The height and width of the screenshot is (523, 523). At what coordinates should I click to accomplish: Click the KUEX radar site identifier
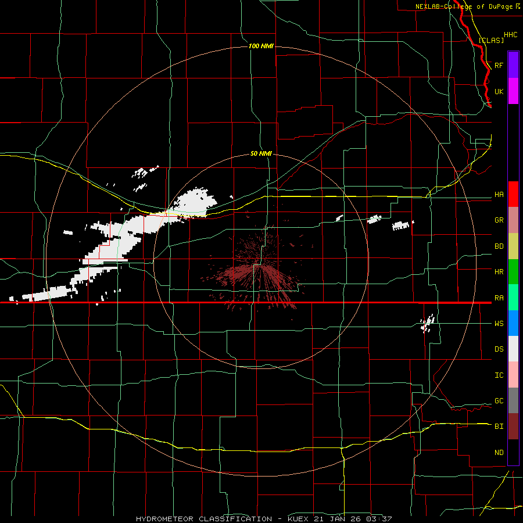coord(298,519)
